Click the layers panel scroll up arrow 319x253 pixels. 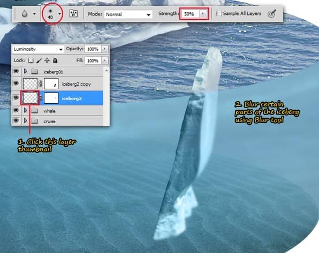106,71
